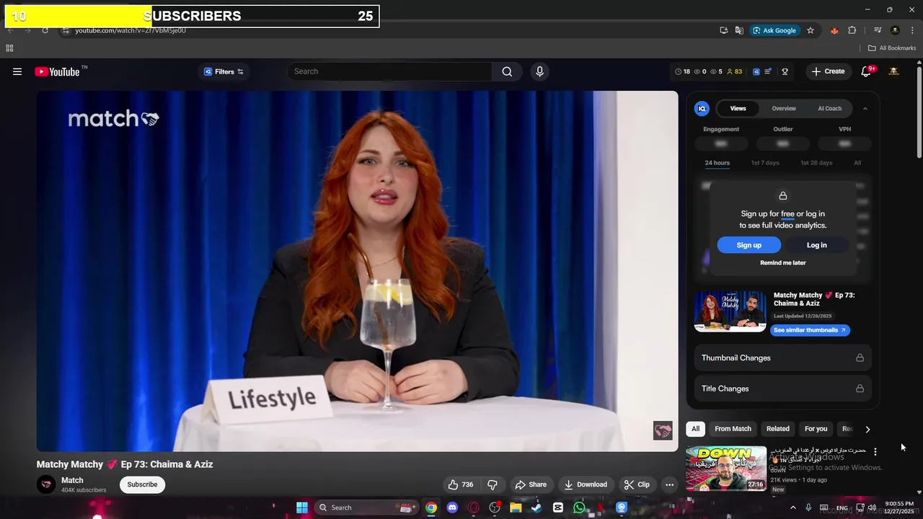Collapse the vidIQ panel with chevron
The height and width of the screenshot is (519, 923).
865,109
